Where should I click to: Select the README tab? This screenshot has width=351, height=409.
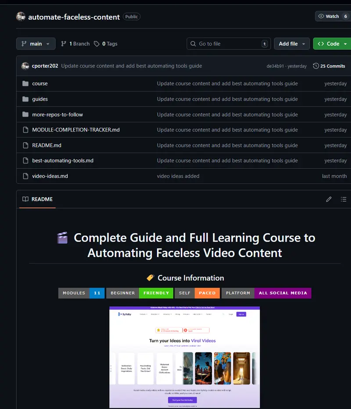click(38, 199)
